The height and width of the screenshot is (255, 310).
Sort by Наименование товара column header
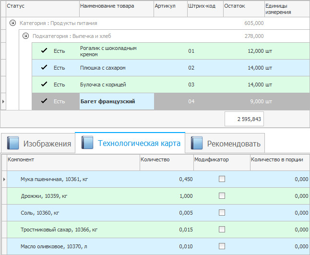(x=117, y=9)
